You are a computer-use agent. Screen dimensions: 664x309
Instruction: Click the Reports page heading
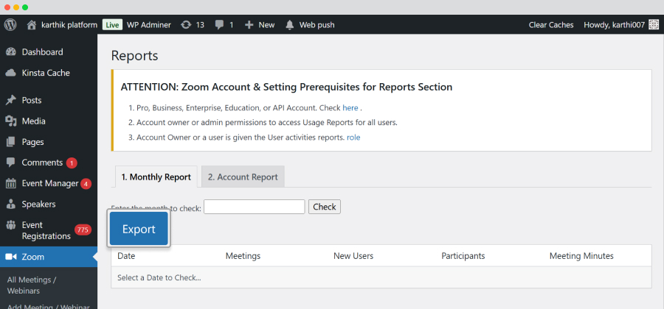[x=134, y=56]
